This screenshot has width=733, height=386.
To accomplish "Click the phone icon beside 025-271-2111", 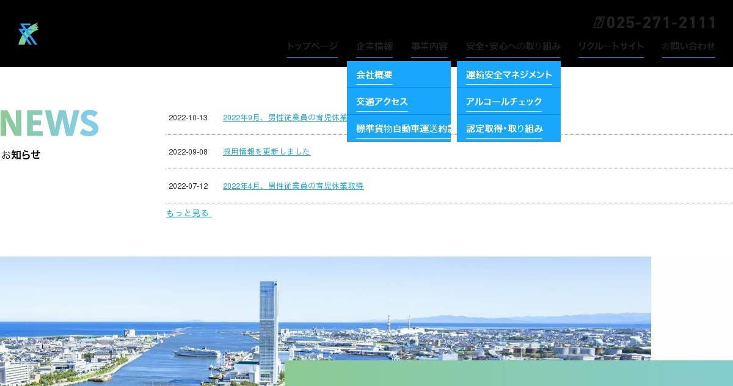I will coord(599,23).
